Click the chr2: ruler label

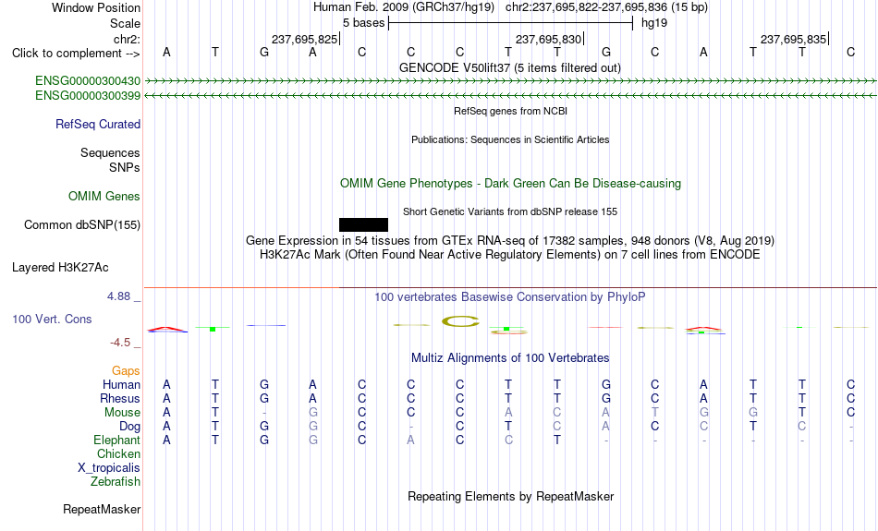127,39
